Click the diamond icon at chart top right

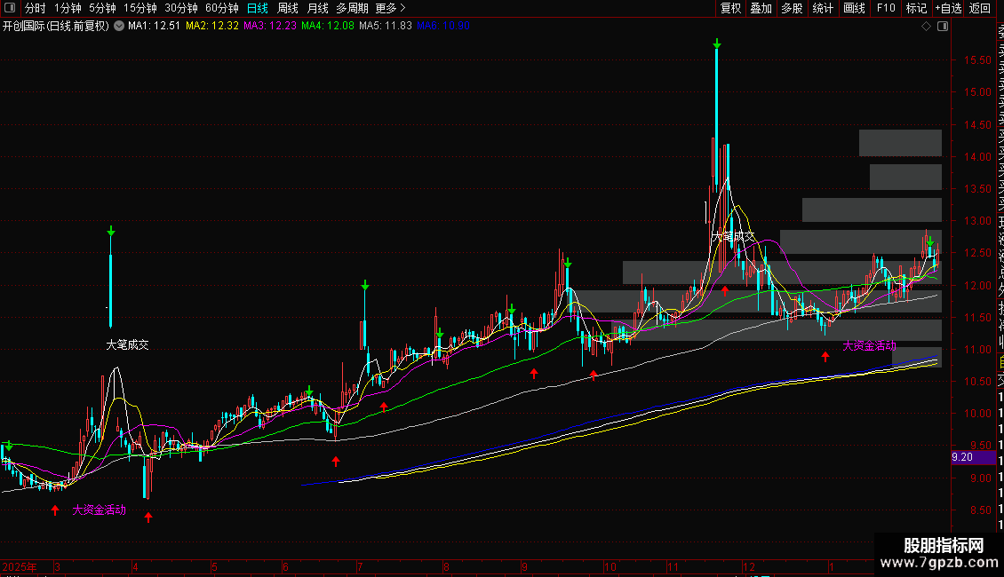click(927, 26)
